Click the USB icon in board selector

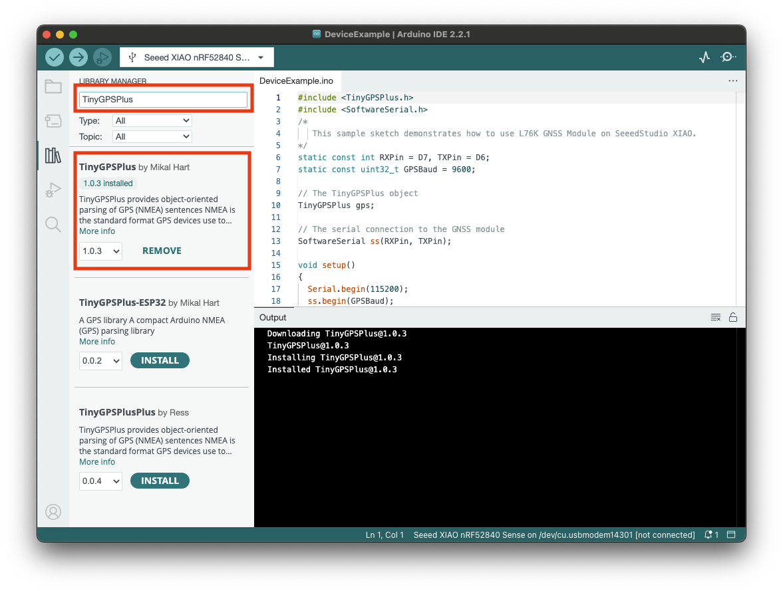coord(132,57)
